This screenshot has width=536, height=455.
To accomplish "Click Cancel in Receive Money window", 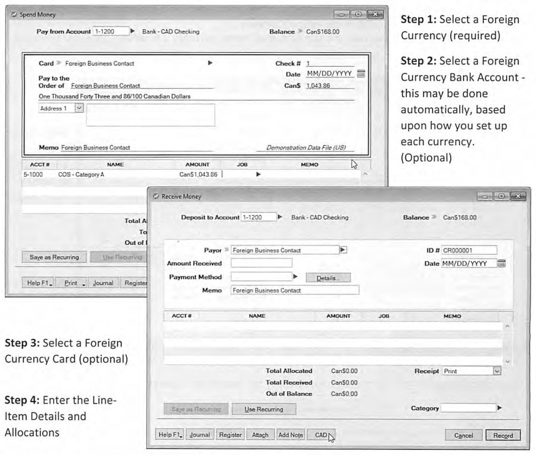I will [x=463, y=435].
